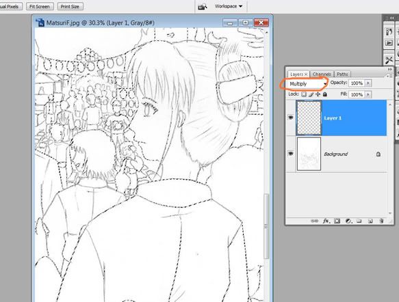Open the Actions panel play icon
The width and height of the screenshot is (399, 302).
click(389, 43)
